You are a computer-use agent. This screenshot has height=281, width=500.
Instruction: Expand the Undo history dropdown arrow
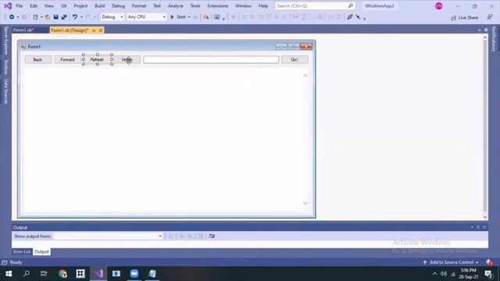click(81, 17)
